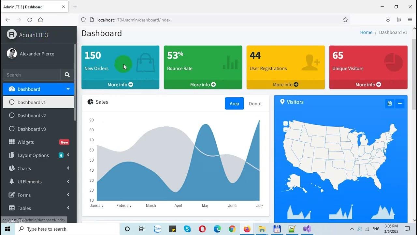Viewport: 417px width, 235px height.
Task: Click the bar chart icon on Bounce Rate
Action: coord(230,62)
